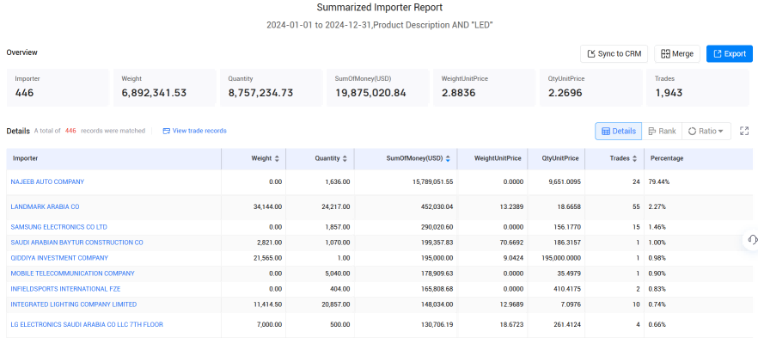Screen dimensions: 758x338
Task: Expand the Ratio dropdown
Action: tap(706, 131)
